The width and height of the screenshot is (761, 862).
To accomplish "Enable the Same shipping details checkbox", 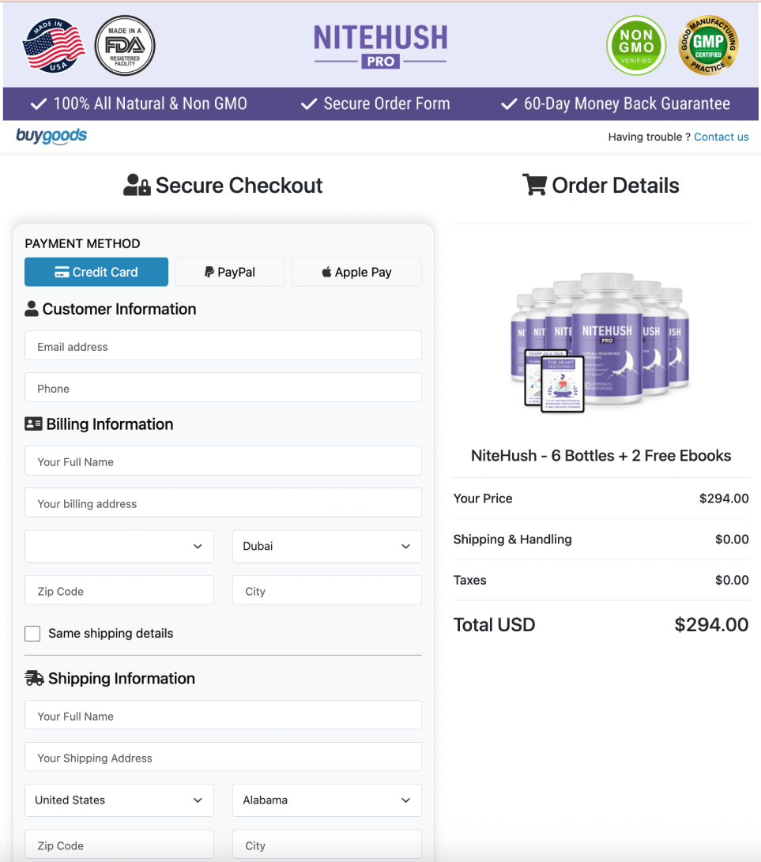I will point(32,633).
